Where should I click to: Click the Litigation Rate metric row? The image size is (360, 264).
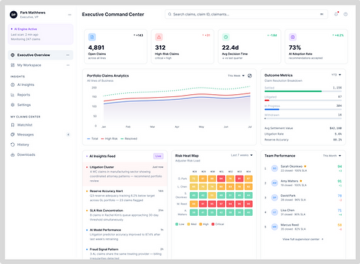click(303, 134)
